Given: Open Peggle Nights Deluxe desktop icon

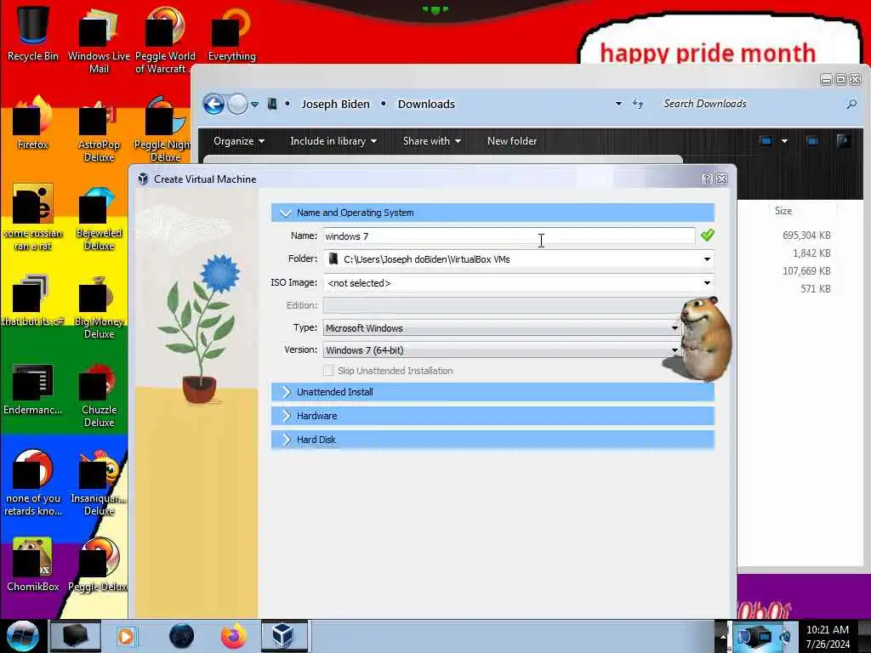Looking at the screenshot, I should [162, 130].
